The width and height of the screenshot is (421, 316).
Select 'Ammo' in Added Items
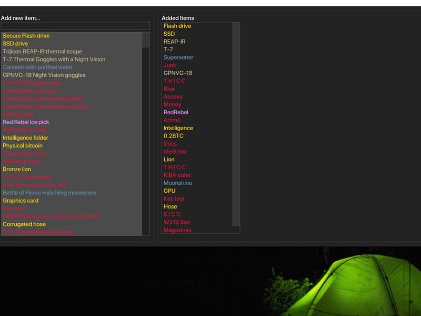[172, 120]
